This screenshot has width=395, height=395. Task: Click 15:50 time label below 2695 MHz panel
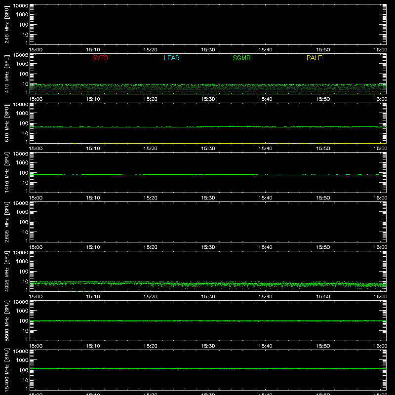pos(323,247)
